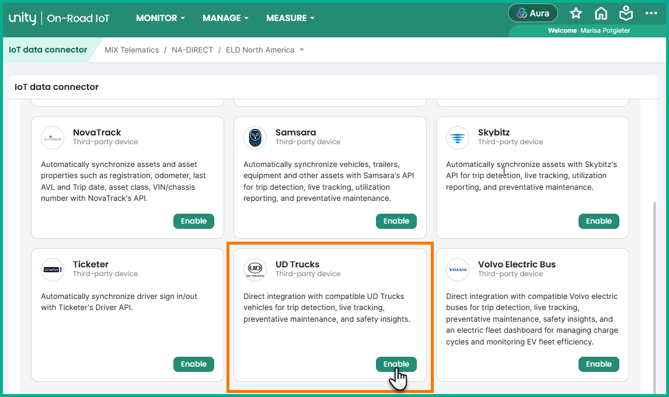The width and height of the screenshot is (669, 397).
Task: Click the Skybitz card title
Action: [x=494, y=133]
